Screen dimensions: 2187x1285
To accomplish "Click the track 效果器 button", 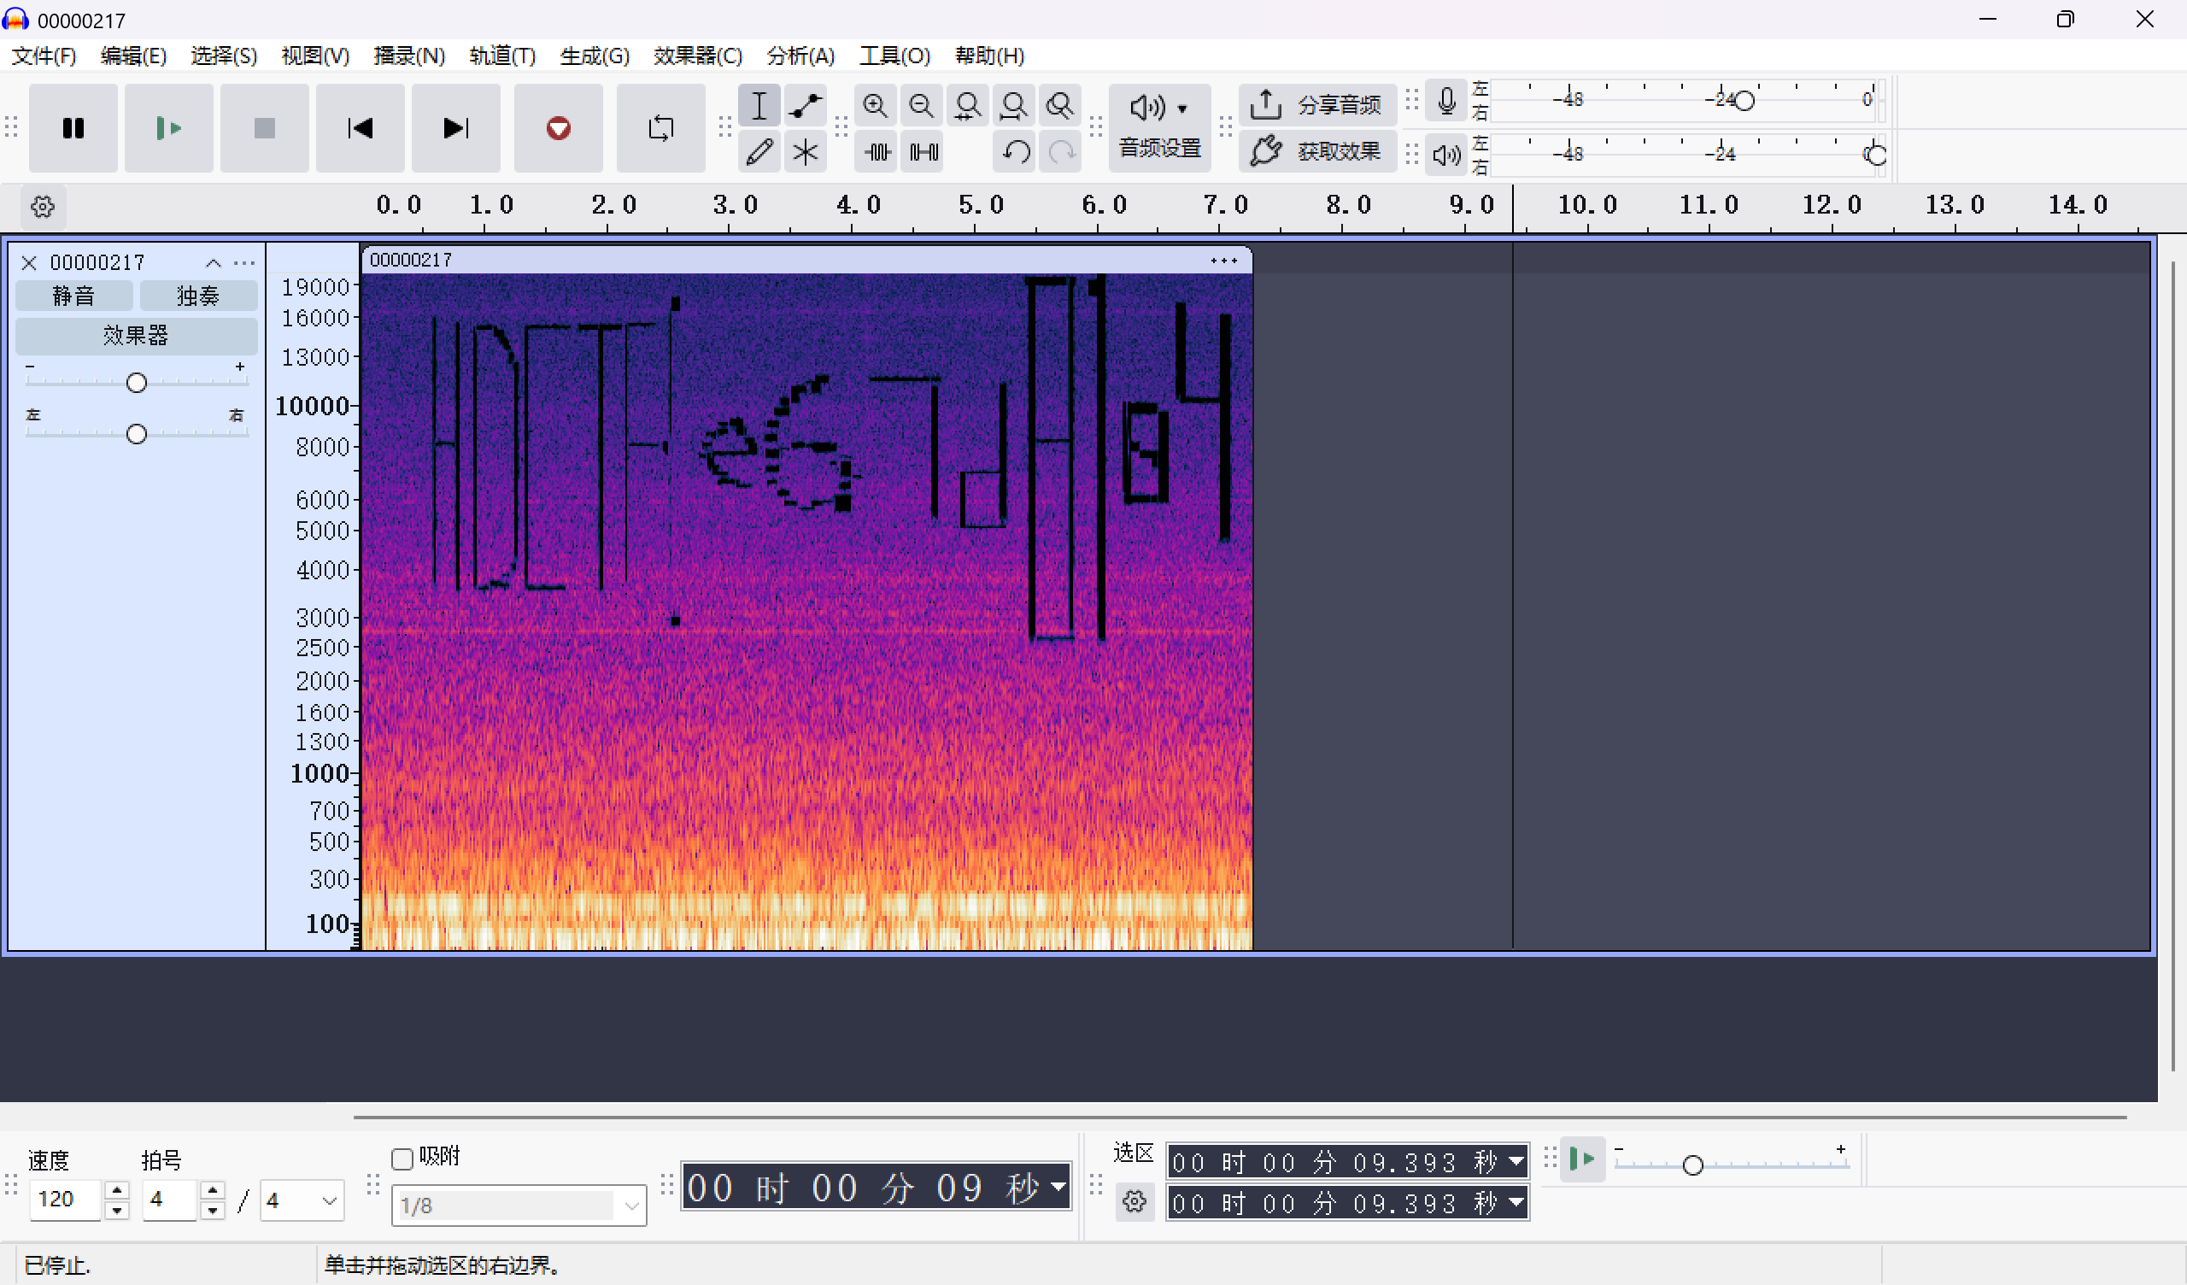I will pos(135,335).
